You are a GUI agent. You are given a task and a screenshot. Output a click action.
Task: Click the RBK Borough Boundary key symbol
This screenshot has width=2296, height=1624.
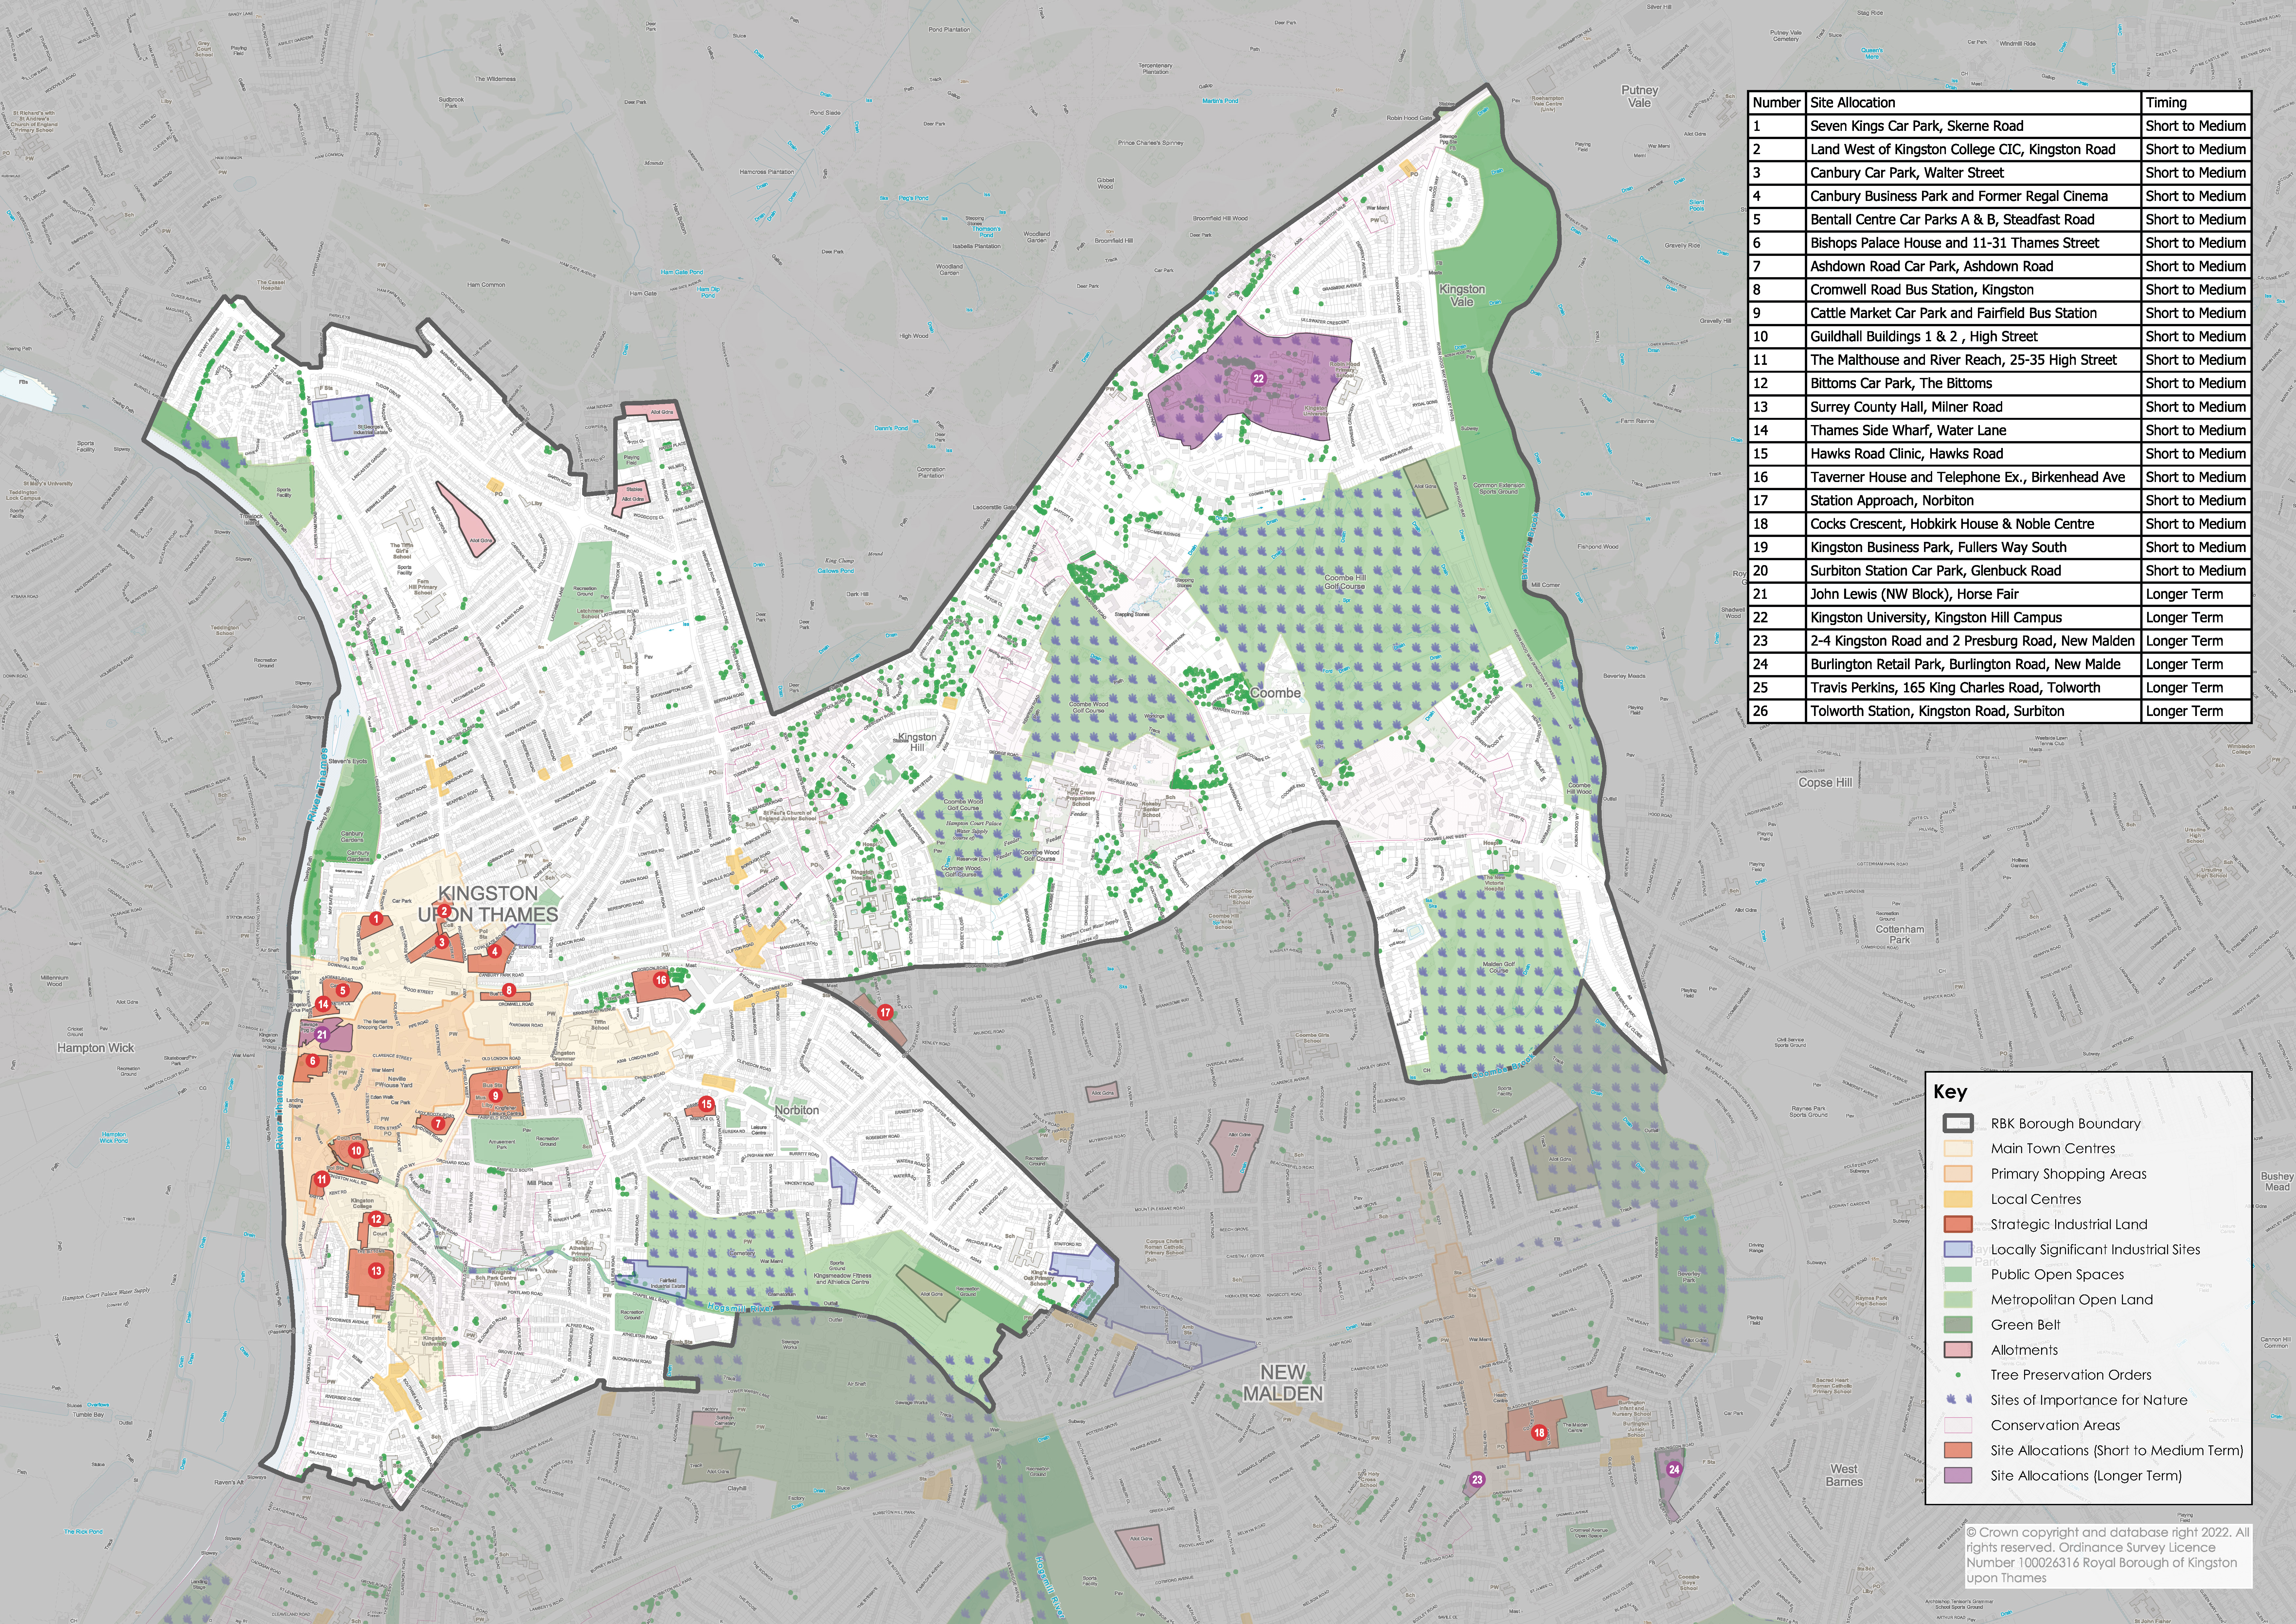pyautogui.click(x=1958, y=1123)
